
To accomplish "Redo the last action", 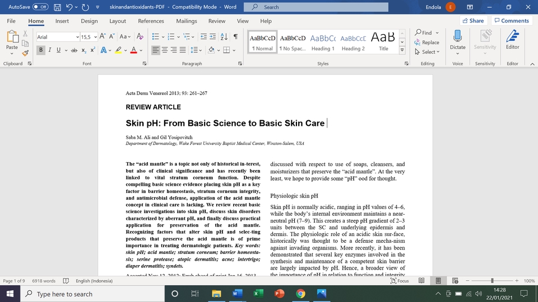I will (x=85, y=7).
